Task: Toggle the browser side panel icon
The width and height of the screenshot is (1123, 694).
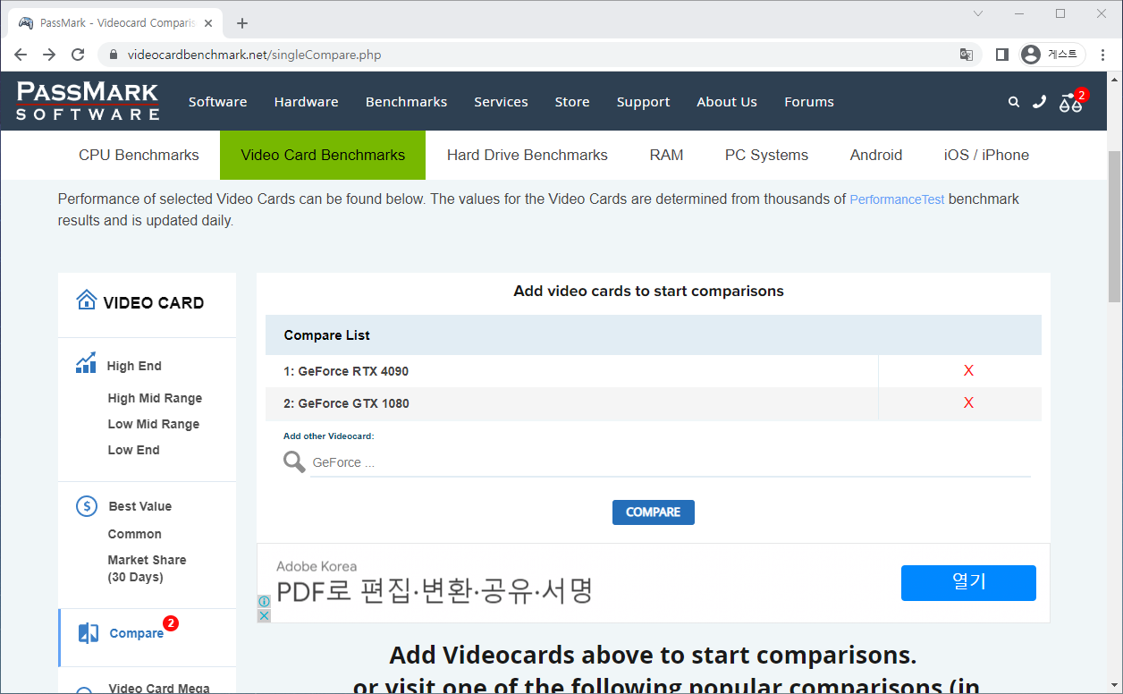Action: point(1002,55)
